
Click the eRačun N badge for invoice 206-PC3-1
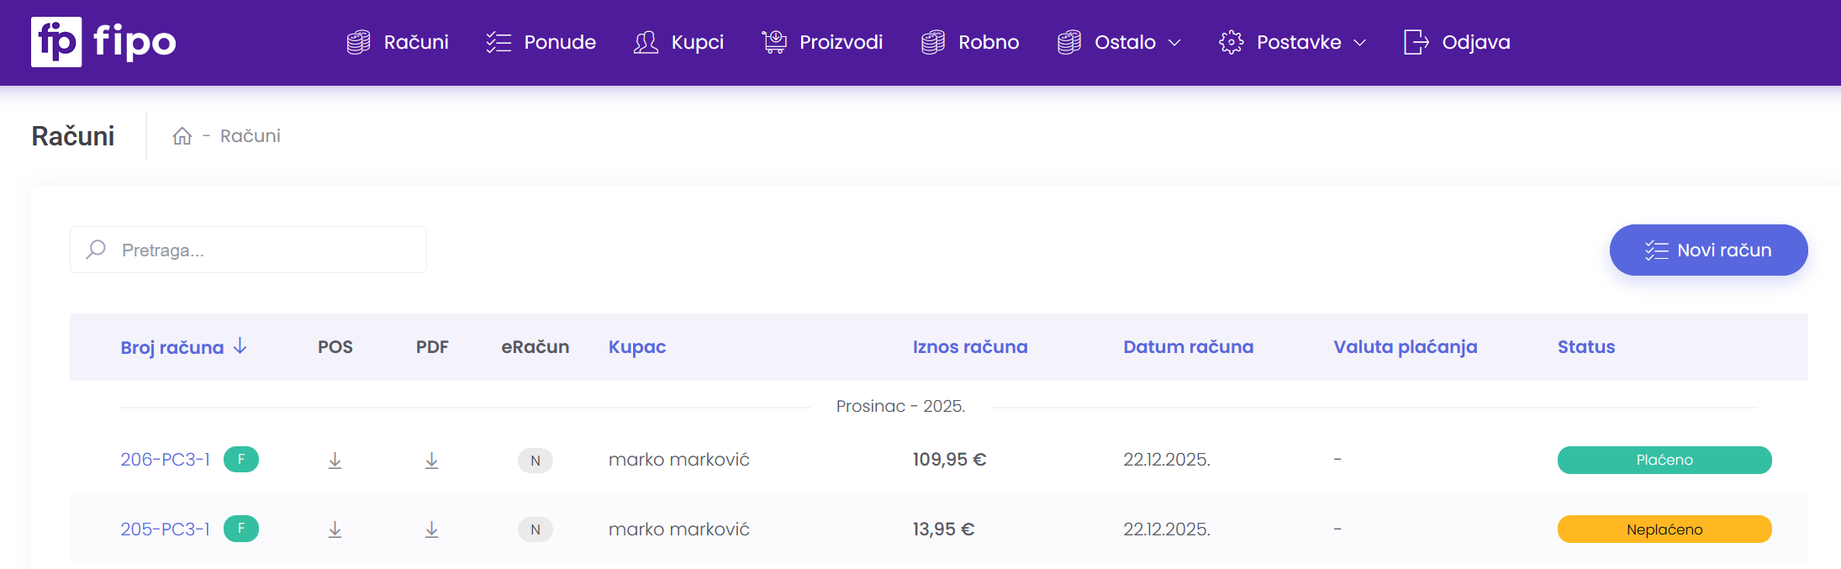535,461
